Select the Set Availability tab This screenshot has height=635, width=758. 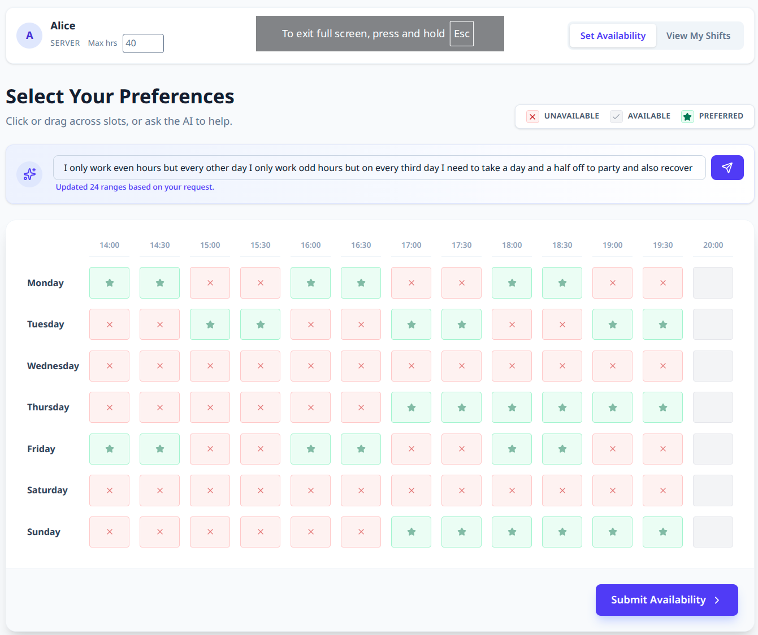613,36
